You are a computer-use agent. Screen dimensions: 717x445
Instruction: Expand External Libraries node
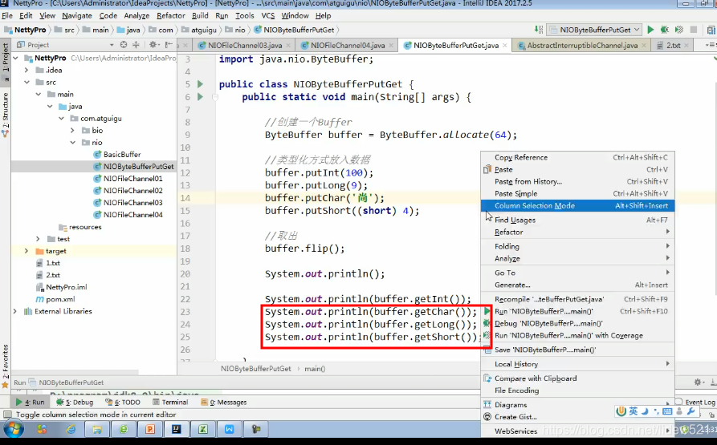coord(15,311)
